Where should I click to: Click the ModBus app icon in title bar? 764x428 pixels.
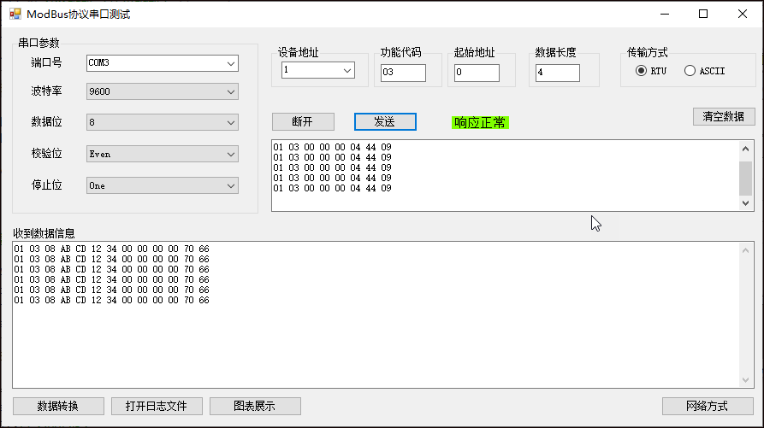point(15,15)
